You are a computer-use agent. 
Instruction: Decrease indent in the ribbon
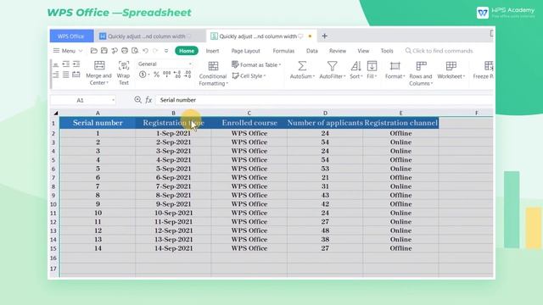pos(66,64)
